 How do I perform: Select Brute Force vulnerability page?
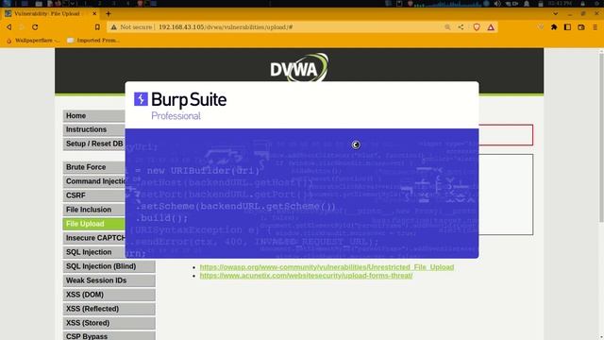(x=94, y=167)
